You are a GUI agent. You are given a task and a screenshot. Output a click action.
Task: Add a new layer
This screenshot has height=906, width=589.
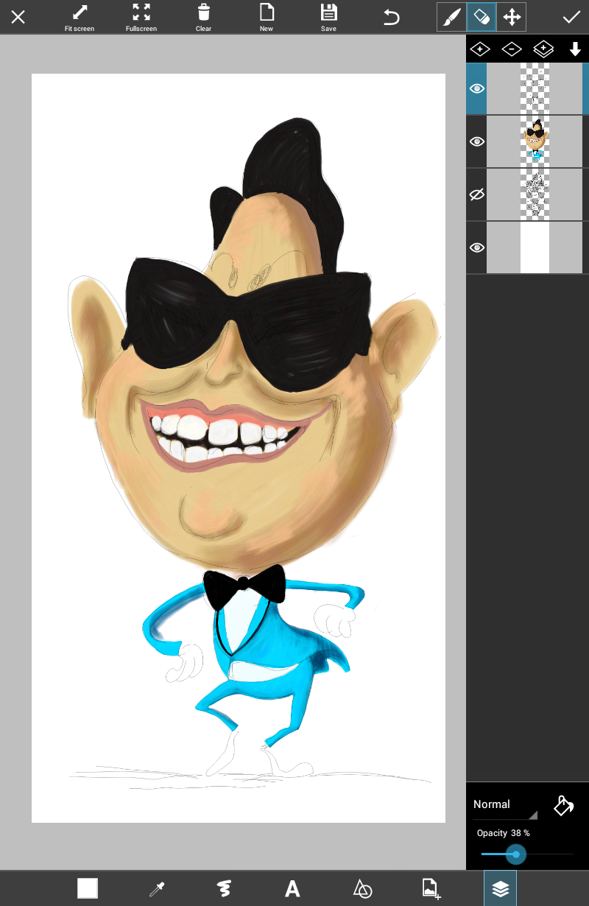[480, 49]
